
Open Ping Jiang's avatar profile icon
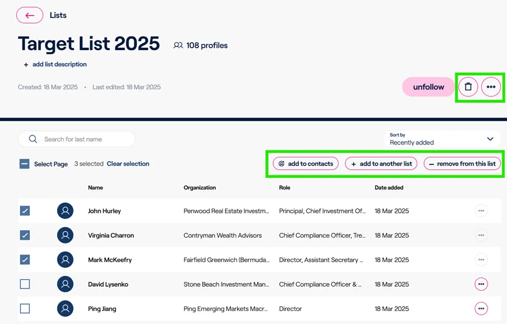click(65, 309)
